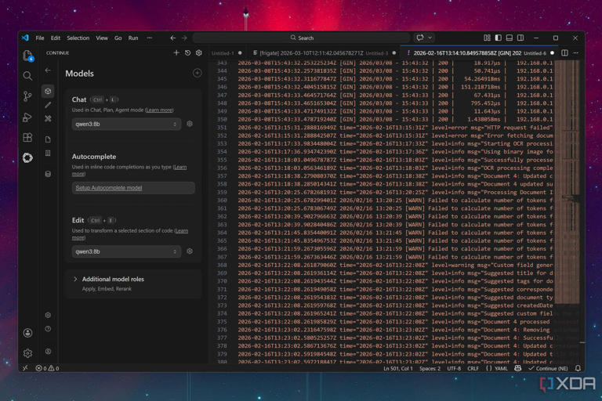
Task: Open the Selection menu
Action: [78, 38]
